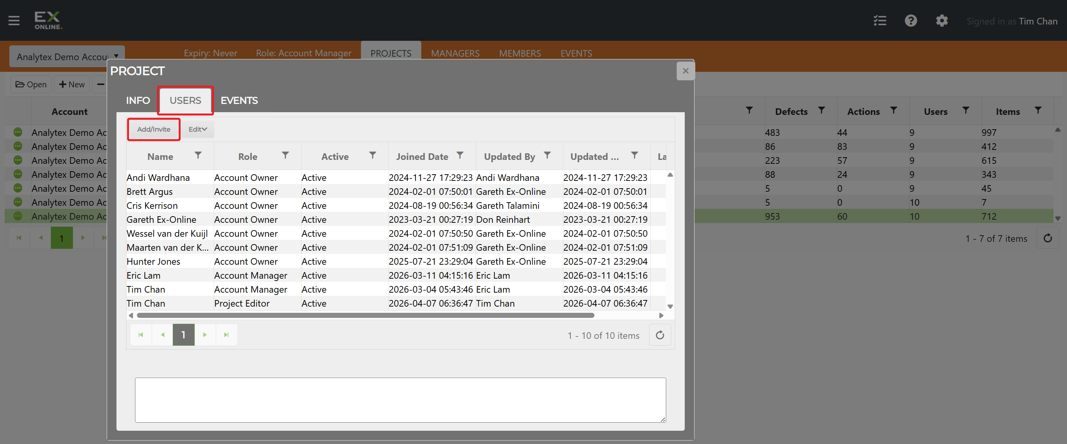Image resolution: width=1067 pixels, height=444 pixels.
Task: Go to next page of users list
Action: coord(205,335)
